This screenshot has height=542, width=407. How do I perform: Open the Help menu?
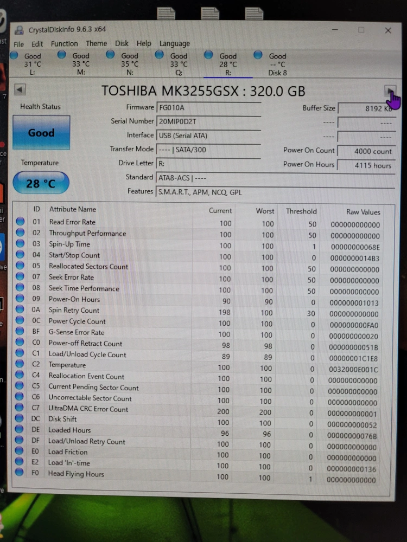point(144,43)
